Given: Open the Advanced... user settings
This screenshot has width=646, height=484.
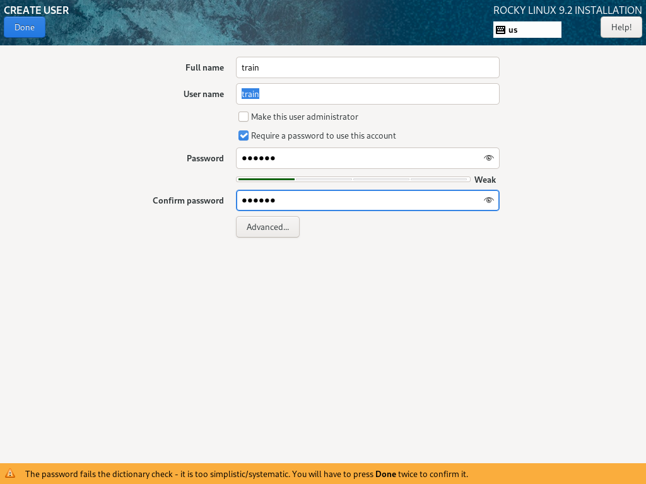Looking at the screenshot, I should (x=267, y=227).
